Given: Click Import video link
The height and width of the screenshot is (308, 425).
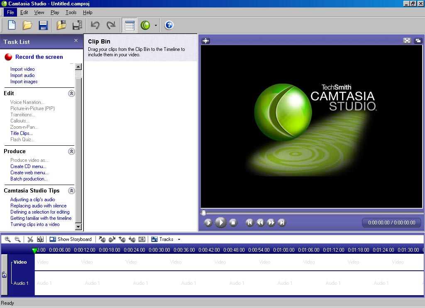Looking at the screenshot, I should coord(22,69).
